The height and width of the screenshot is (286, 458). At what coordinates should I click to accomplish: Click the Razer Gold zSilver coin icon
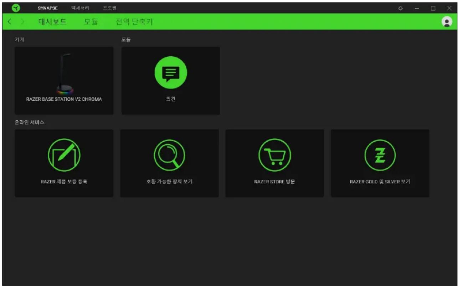(x=380, y=155)
